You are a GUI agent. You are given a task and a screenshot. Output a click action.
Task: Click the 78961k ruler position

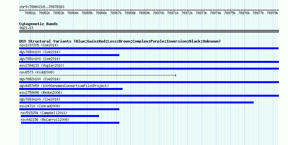pyautogui.click(x=30, y=13)
